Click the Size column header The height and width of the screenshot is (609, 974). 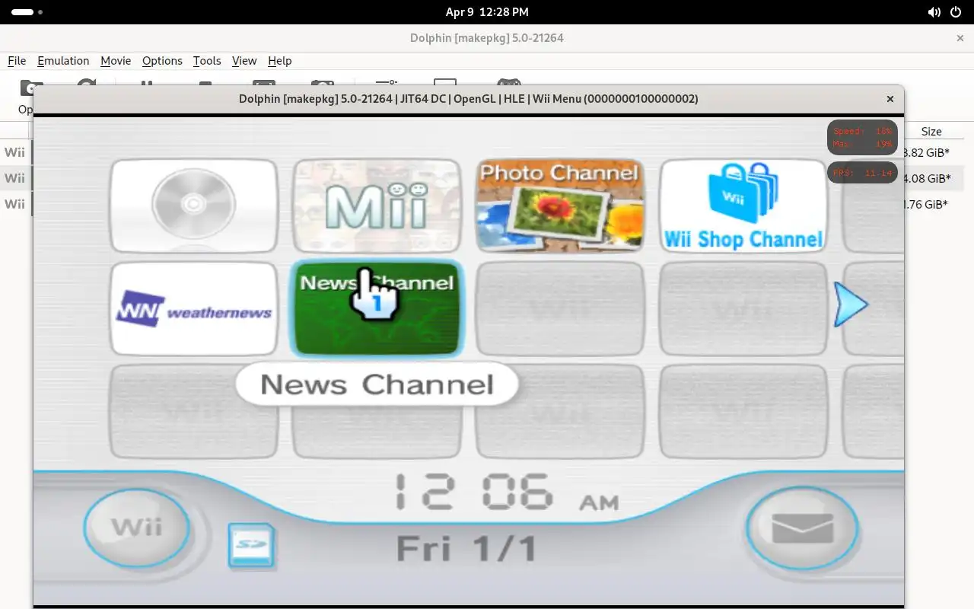[x=931, y=132]
